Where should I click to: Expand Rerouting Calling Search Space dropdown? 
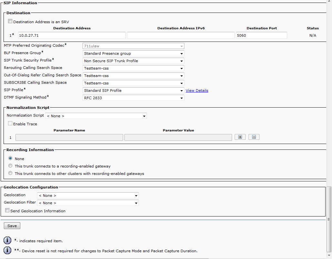tap(133, 68)
